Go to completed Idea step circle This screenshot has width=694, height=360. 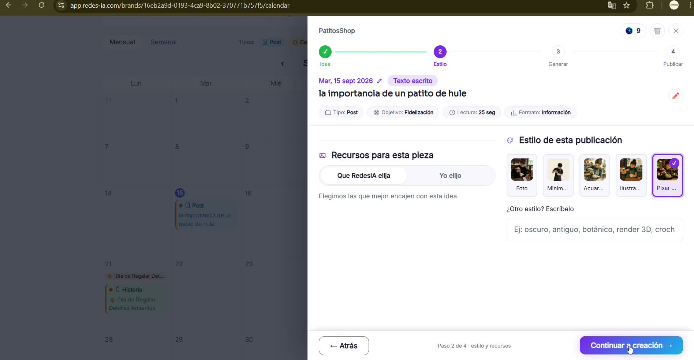click(325, 52)
